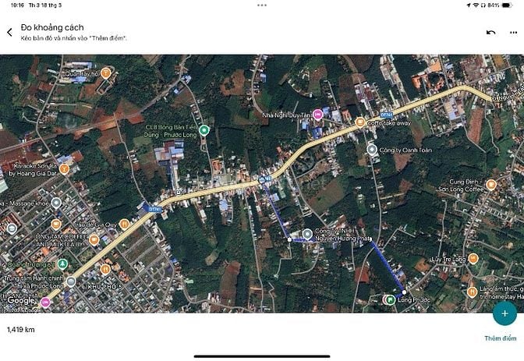524x361 pixels.
Task: Select the Cung Đình Sơn Long Coffee pin
Action: pyautogui.click(x=490, y=185)
